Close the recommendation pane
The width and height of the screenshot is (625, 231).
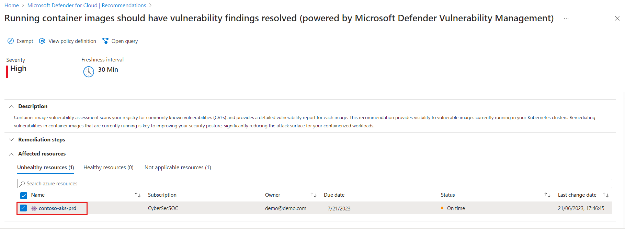[x=617, y=19]
